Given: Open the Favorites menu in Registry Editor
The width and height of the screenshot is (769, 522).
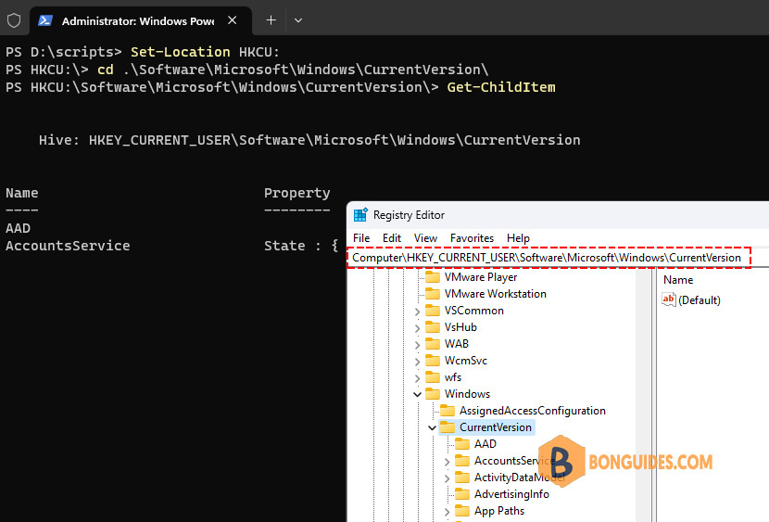Looking at the screenshot, I should [472, 238].
